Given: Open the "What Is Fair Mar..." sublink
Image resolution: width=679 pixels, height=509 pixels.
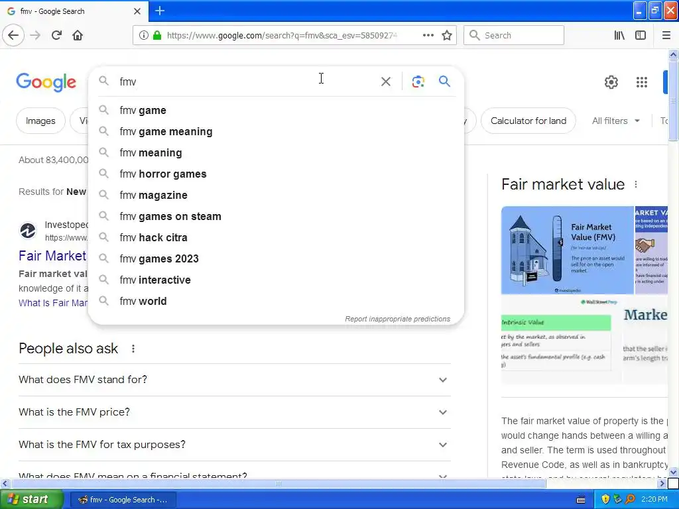Looking at the screenshot, I should 53,303.
